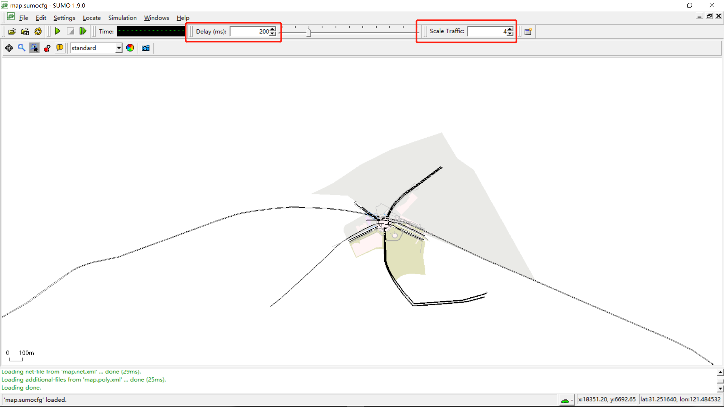
Task: Open the Simulation menu
Action: [x=122, y=18]
